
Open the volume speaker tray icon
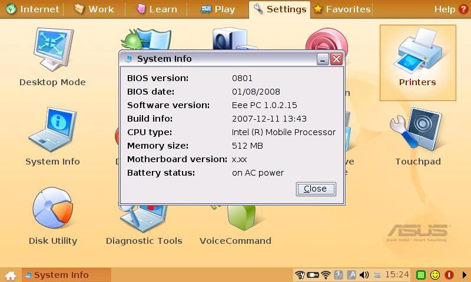tap(364, 274)
